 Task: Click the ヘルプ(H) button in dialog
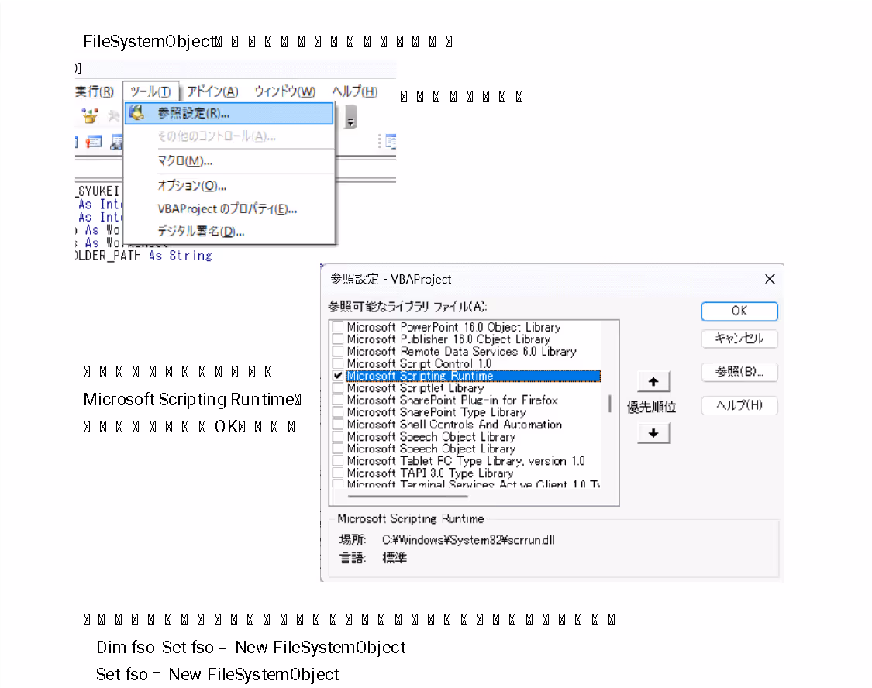point(739,405)
